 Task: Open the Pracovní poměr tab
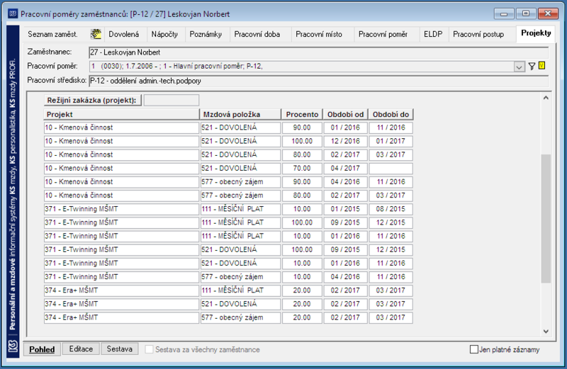pos(383,34)
